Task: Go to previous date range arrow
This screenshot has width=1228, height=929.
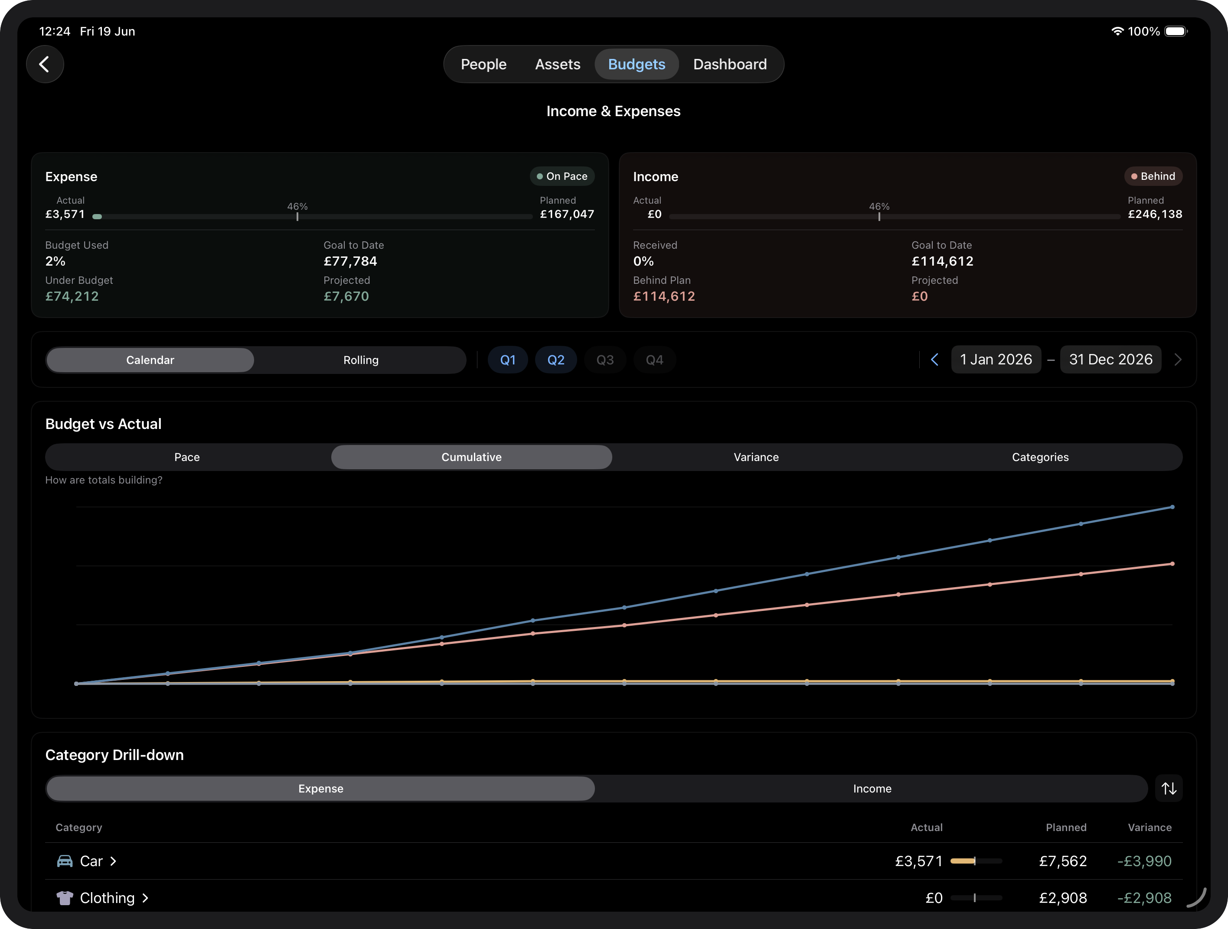Action: [935, 359]
